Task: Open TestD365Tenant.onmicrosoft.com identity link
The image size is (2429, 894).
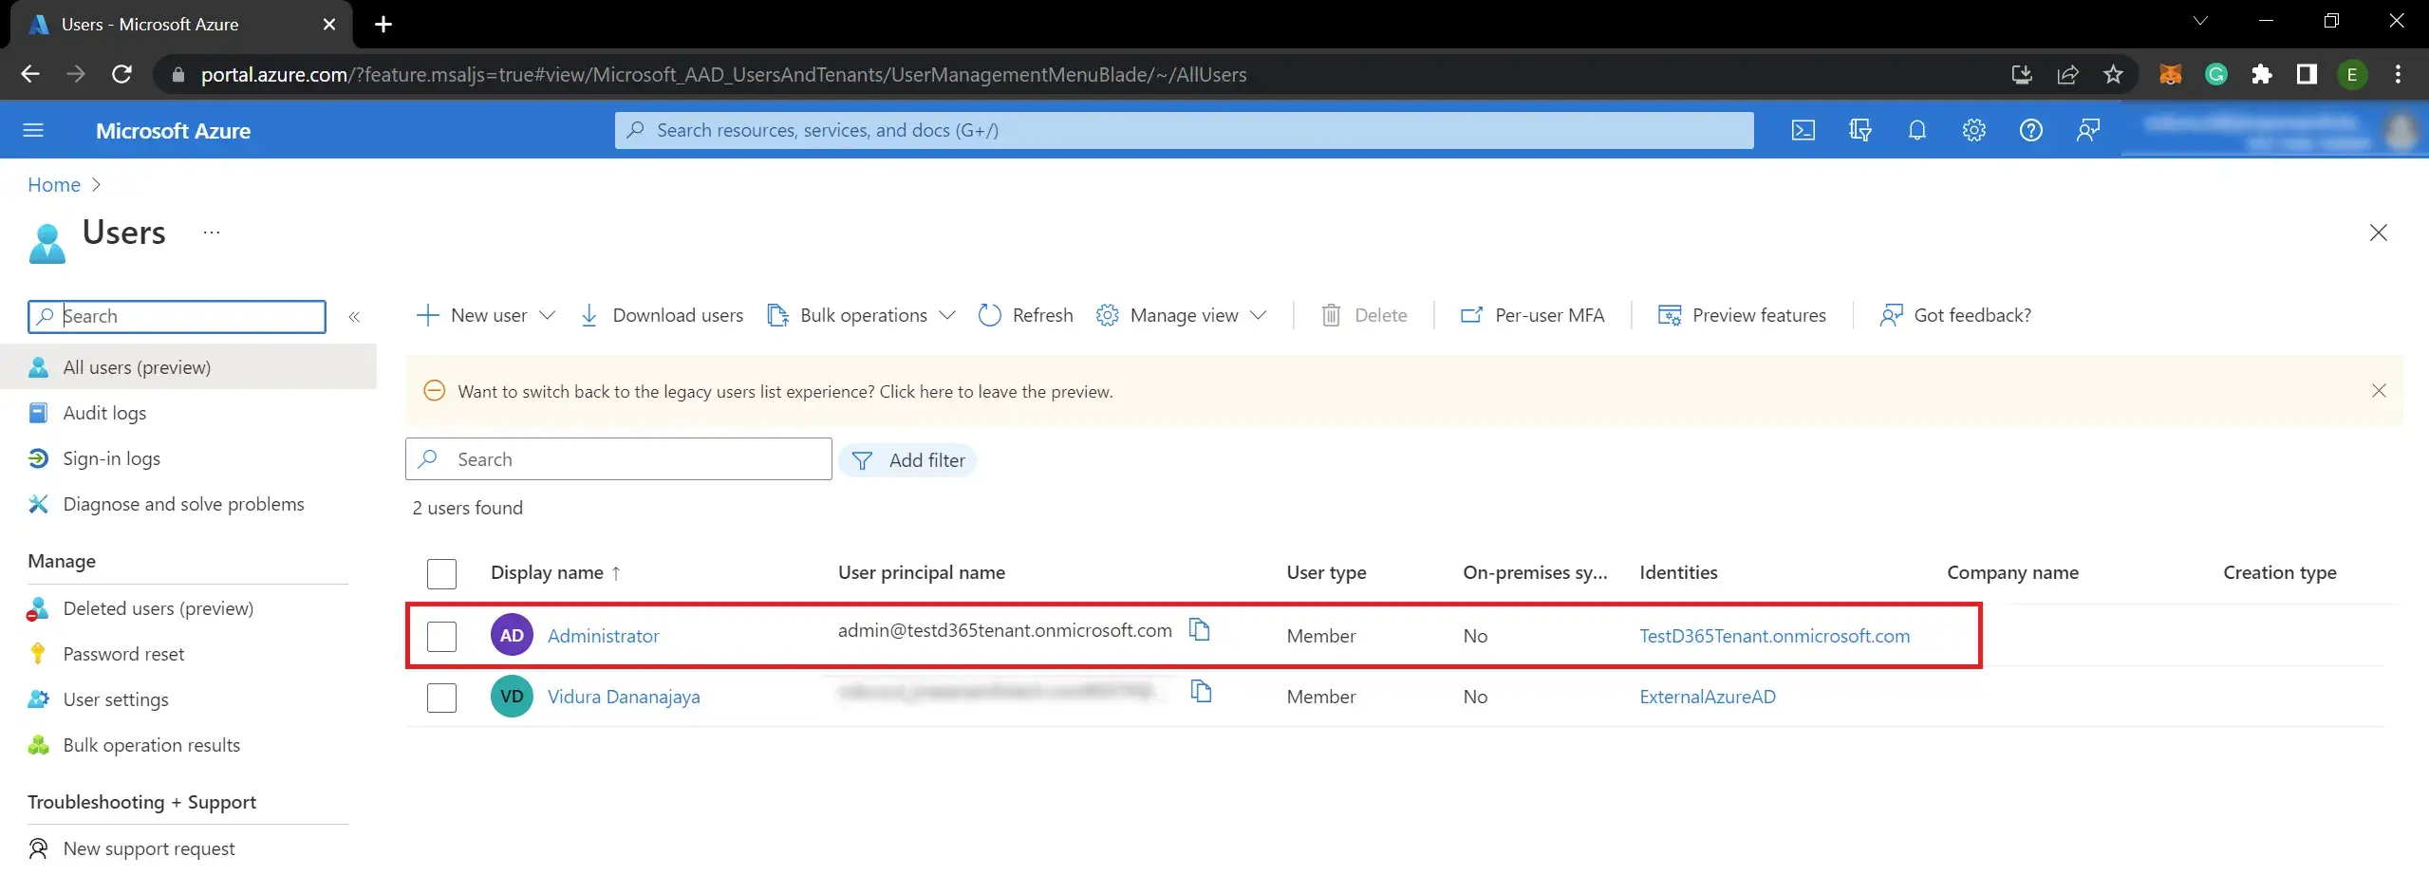Action: click(1774, 636)
